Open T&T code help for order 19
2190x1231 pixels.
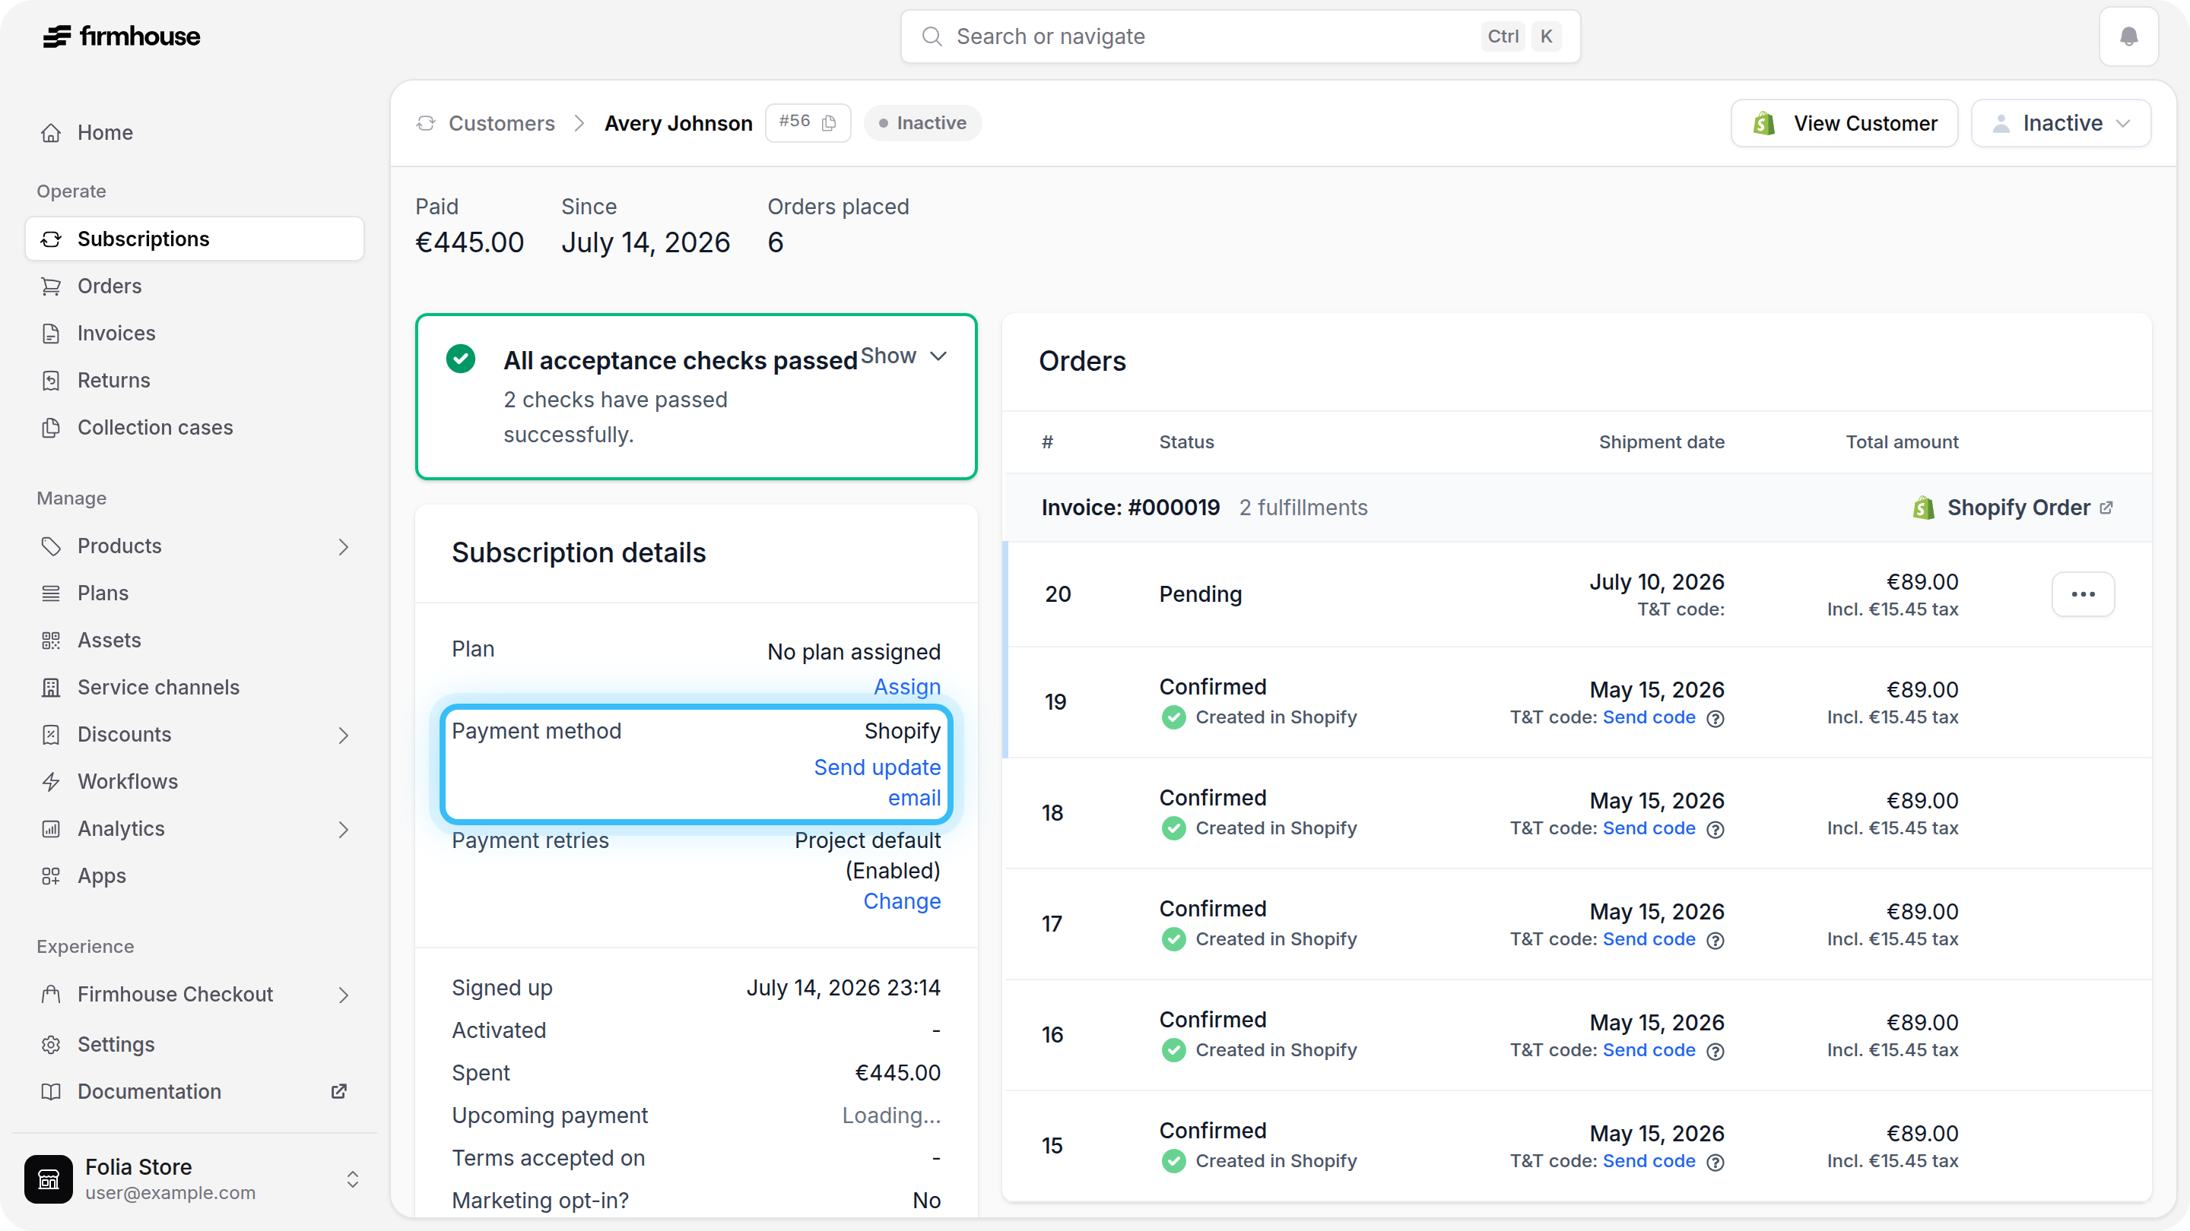pyautogui.click(x=1715, y=719)
